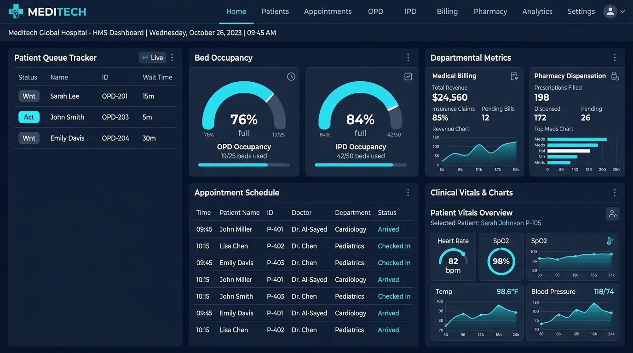
Task: Open the IPD Occupancy trend chart icon
Action: click(408, 77)
